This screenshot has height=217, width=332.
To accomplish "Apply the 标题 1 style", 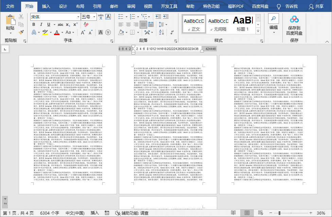I will 243,24.
